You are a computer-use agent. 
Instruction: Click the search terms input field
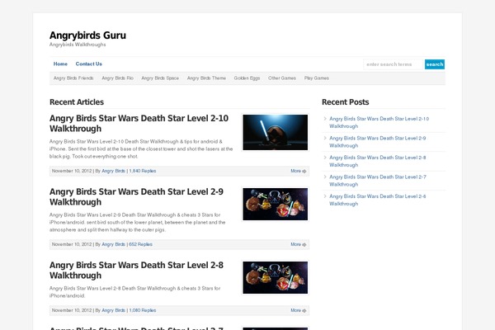393,64
